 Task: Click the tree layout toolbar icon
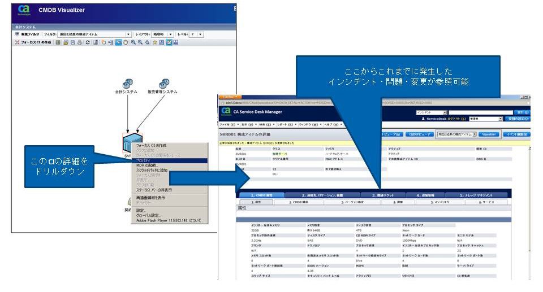click(x=110, y=42)
